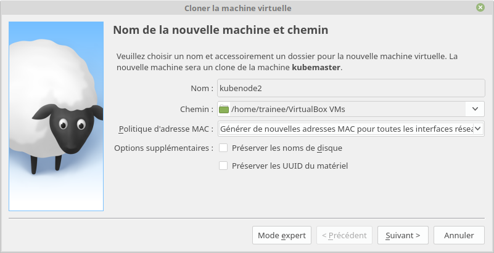Expand the Chemin path dropdown arrow

pyautogui.click(x=475, y=109)
